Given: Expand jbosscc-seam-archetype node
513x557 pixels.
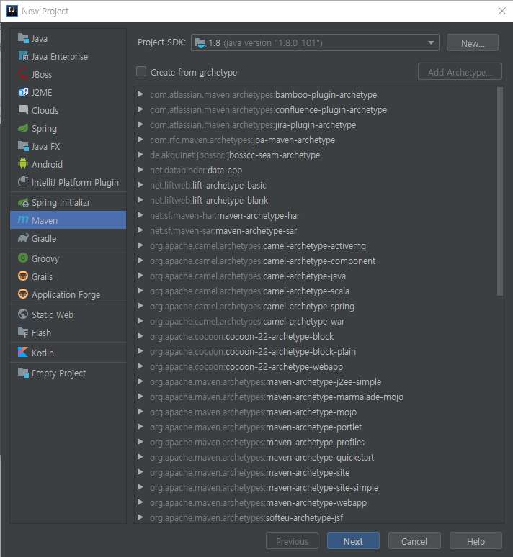Looking at the screenshot, I should point(140,155).
